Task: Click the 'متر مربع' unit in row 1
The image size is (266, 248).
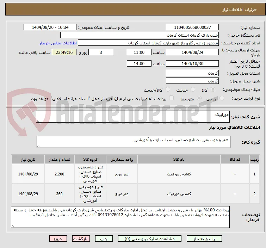Action: 122,174
